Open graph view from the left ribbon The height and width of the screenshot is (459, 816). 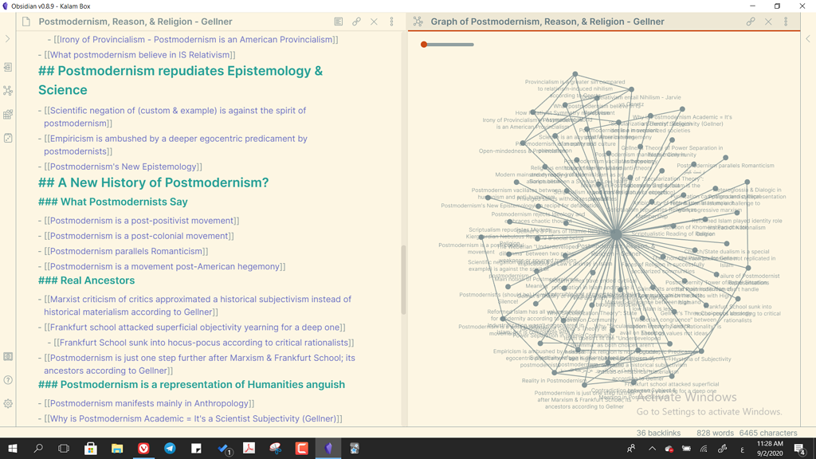click(10, 90)
